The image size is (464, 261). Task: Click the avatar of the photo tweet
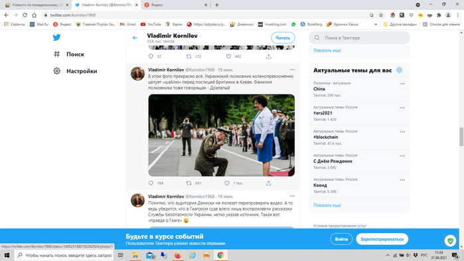[x=137, y=74]
